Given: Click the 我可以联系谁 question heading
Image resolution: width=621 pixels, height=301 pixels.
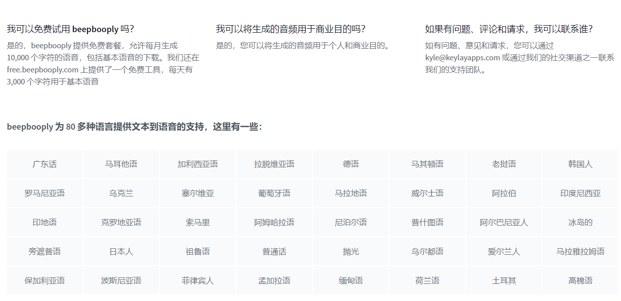Looking at the screenshot, I should click(x=509, y=29).
